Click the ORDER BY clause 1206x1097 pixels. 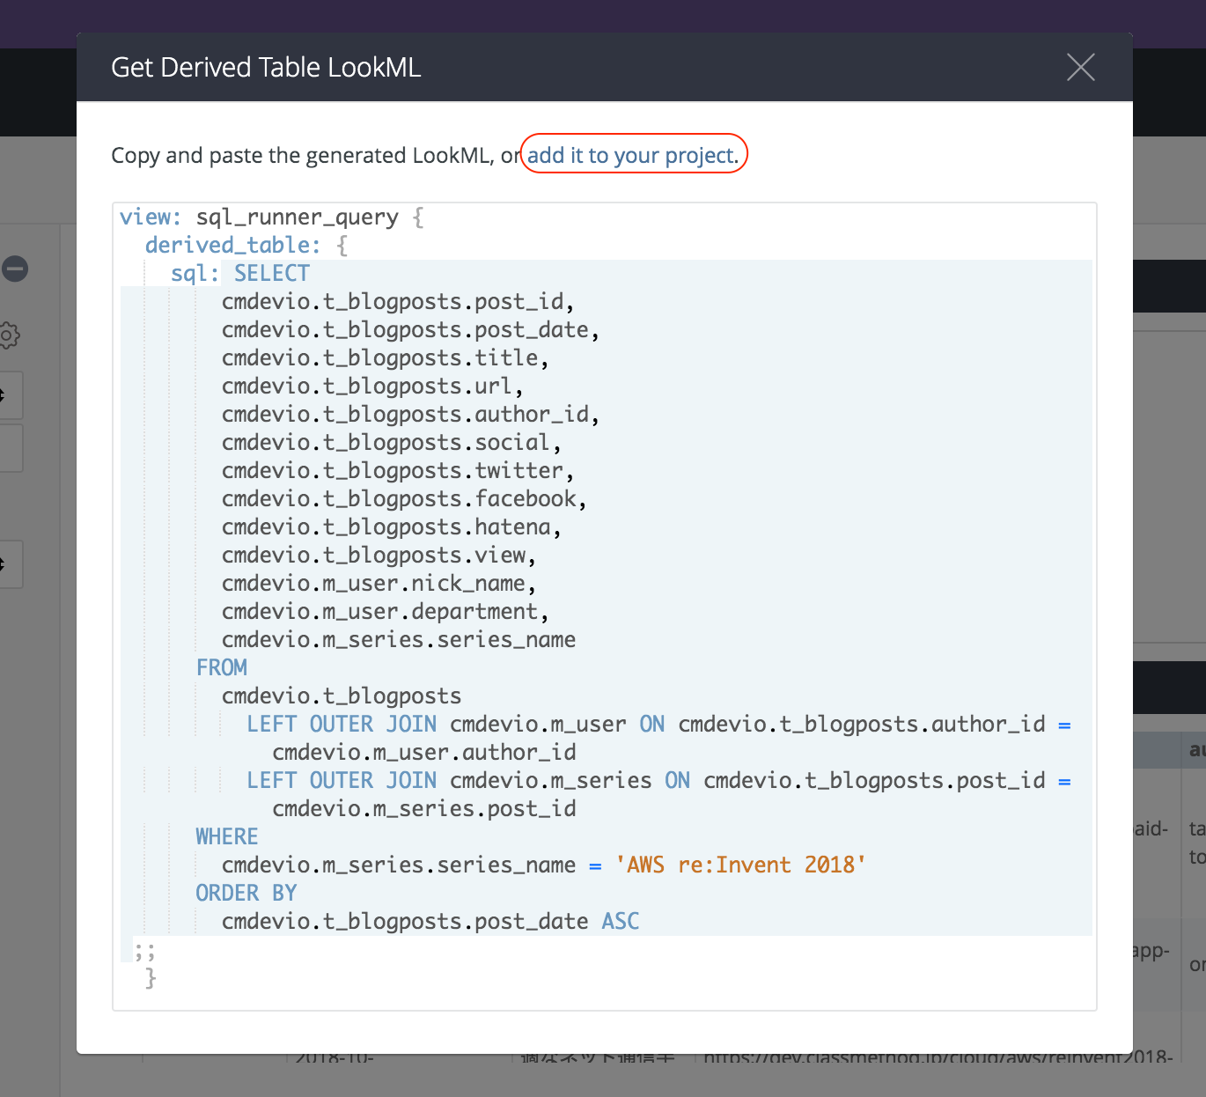(246, 892)
